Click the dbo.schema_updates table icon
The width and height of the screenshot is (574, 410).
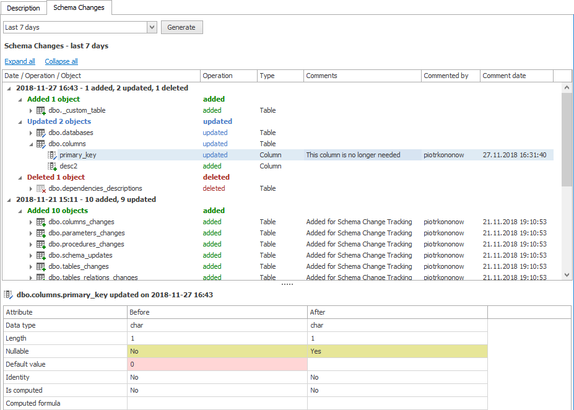[41, 255]
